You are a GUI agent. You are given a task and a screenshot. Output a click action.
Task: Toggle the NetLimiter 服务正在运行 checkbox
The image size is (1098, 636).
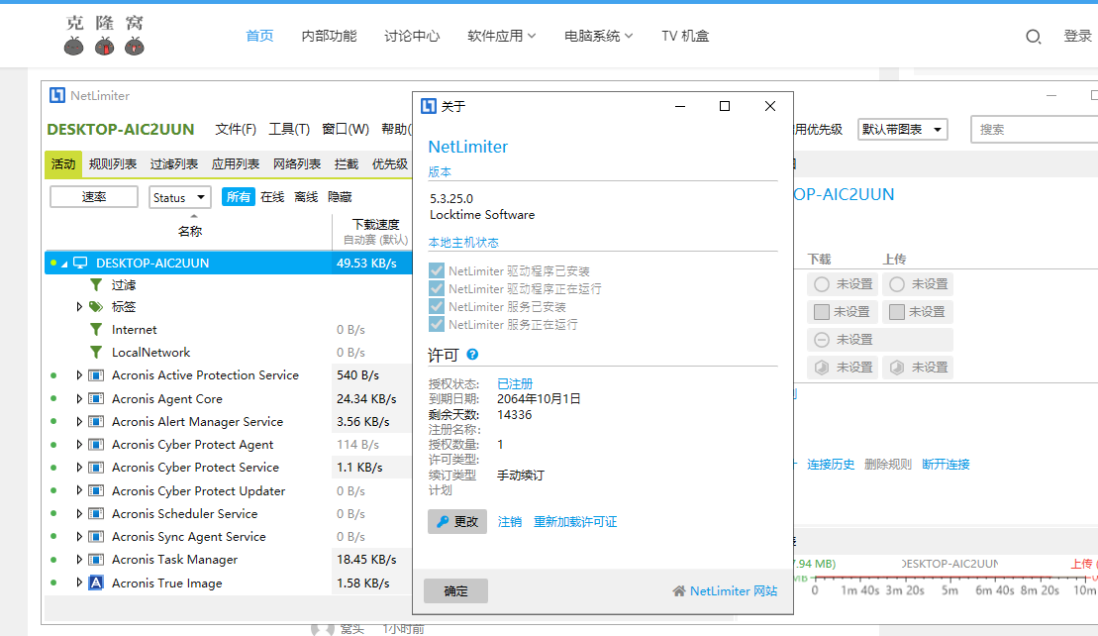click(x=437, y=325)
